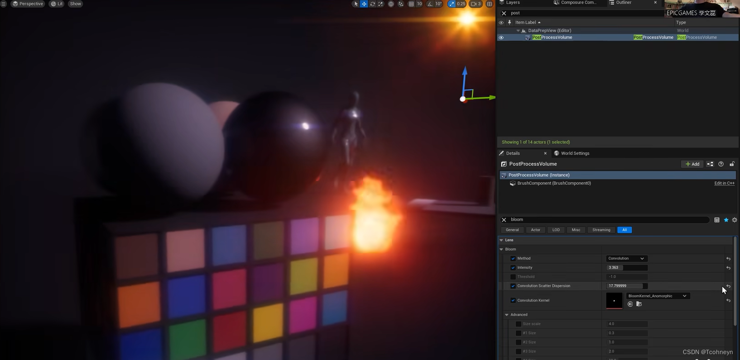
Task: Select the General filter button
Action: point(512,230)
